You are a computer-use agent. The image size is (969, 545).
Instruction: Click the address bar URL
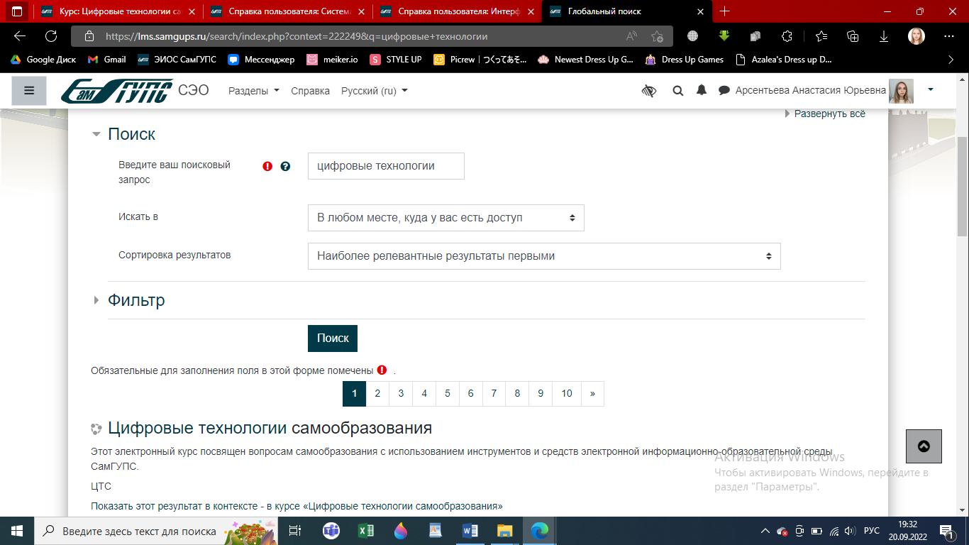(297, 36)
